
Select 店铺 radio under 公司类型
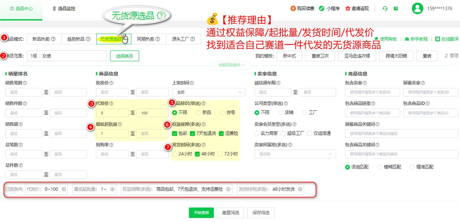(x=280, y=112)
